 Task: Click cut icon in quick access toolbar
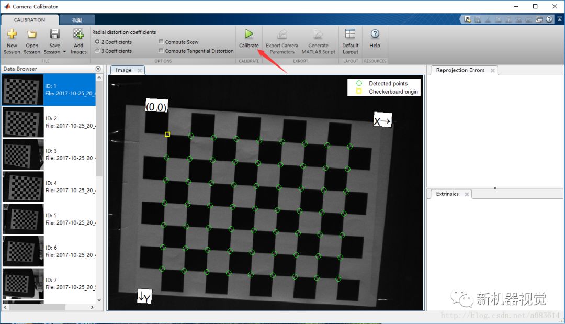pyautogui.click(x=488, y=19)
